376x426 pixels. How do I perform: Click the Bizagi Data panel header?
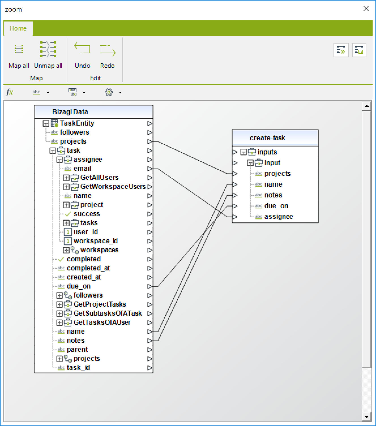(x=94, y=112)
